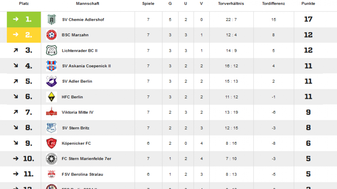Click the FC Stern Marienfelde 7er emblem
The width and height of the screenshot is (337, 189).
[51, 159]
